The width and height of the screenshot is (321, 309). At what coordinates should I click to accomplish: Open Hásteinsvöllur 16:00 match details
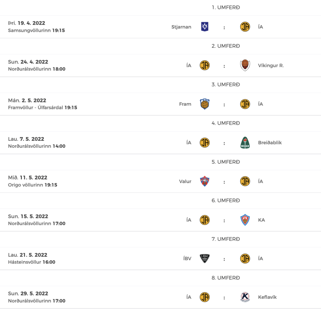[x=32, y=262]
